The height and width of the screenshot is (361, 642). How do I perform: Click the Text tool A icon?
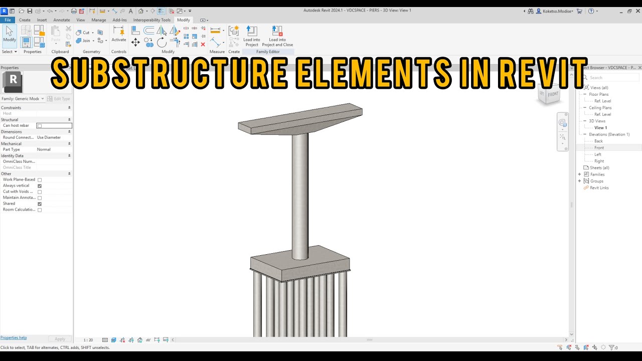tap(130, 11)
